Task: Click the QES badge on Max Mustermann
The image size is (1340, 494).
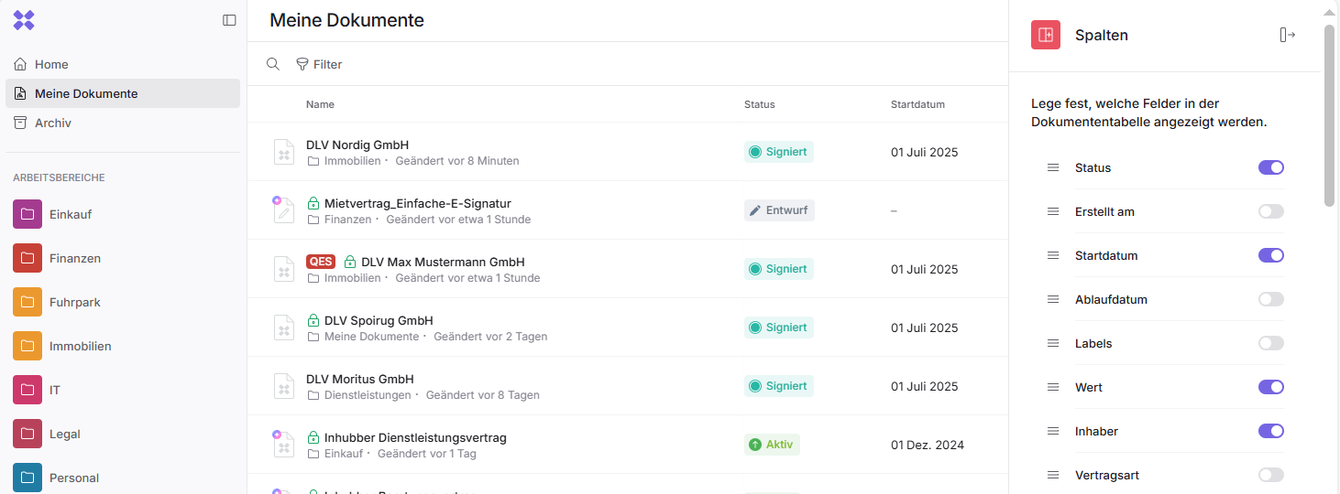Action: [321, 262]
